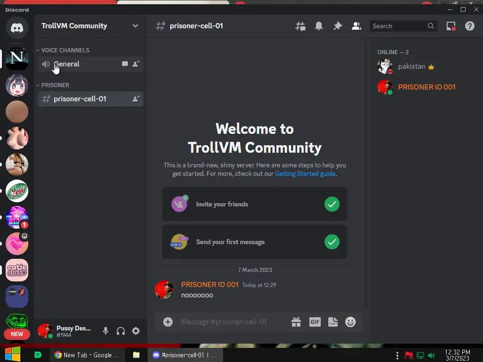The height and width of the screenshot is (362, 483).
Task: Open the pink heart server icon
Action: (x=17, y=244)
